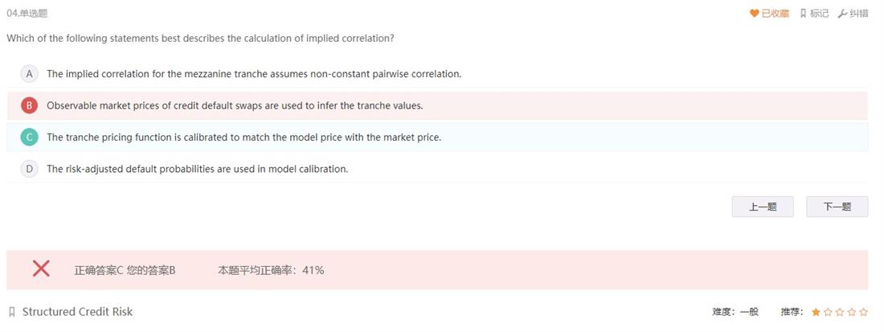
Task: Go to previous question with 上一题
Action: (x=763, y=207)
